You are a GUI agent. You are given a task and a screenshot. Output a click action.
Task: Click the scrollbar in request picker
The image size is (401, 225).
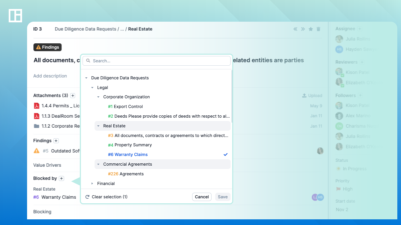coord(232,97)
